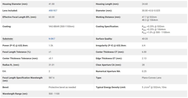Select the Power value 1.5λ

point(51,45)
